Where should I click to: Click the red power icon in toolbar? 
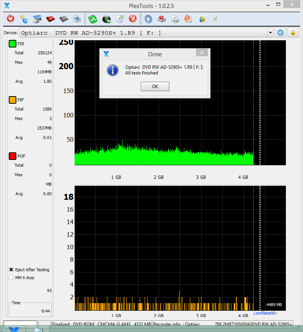coord(10,19)
